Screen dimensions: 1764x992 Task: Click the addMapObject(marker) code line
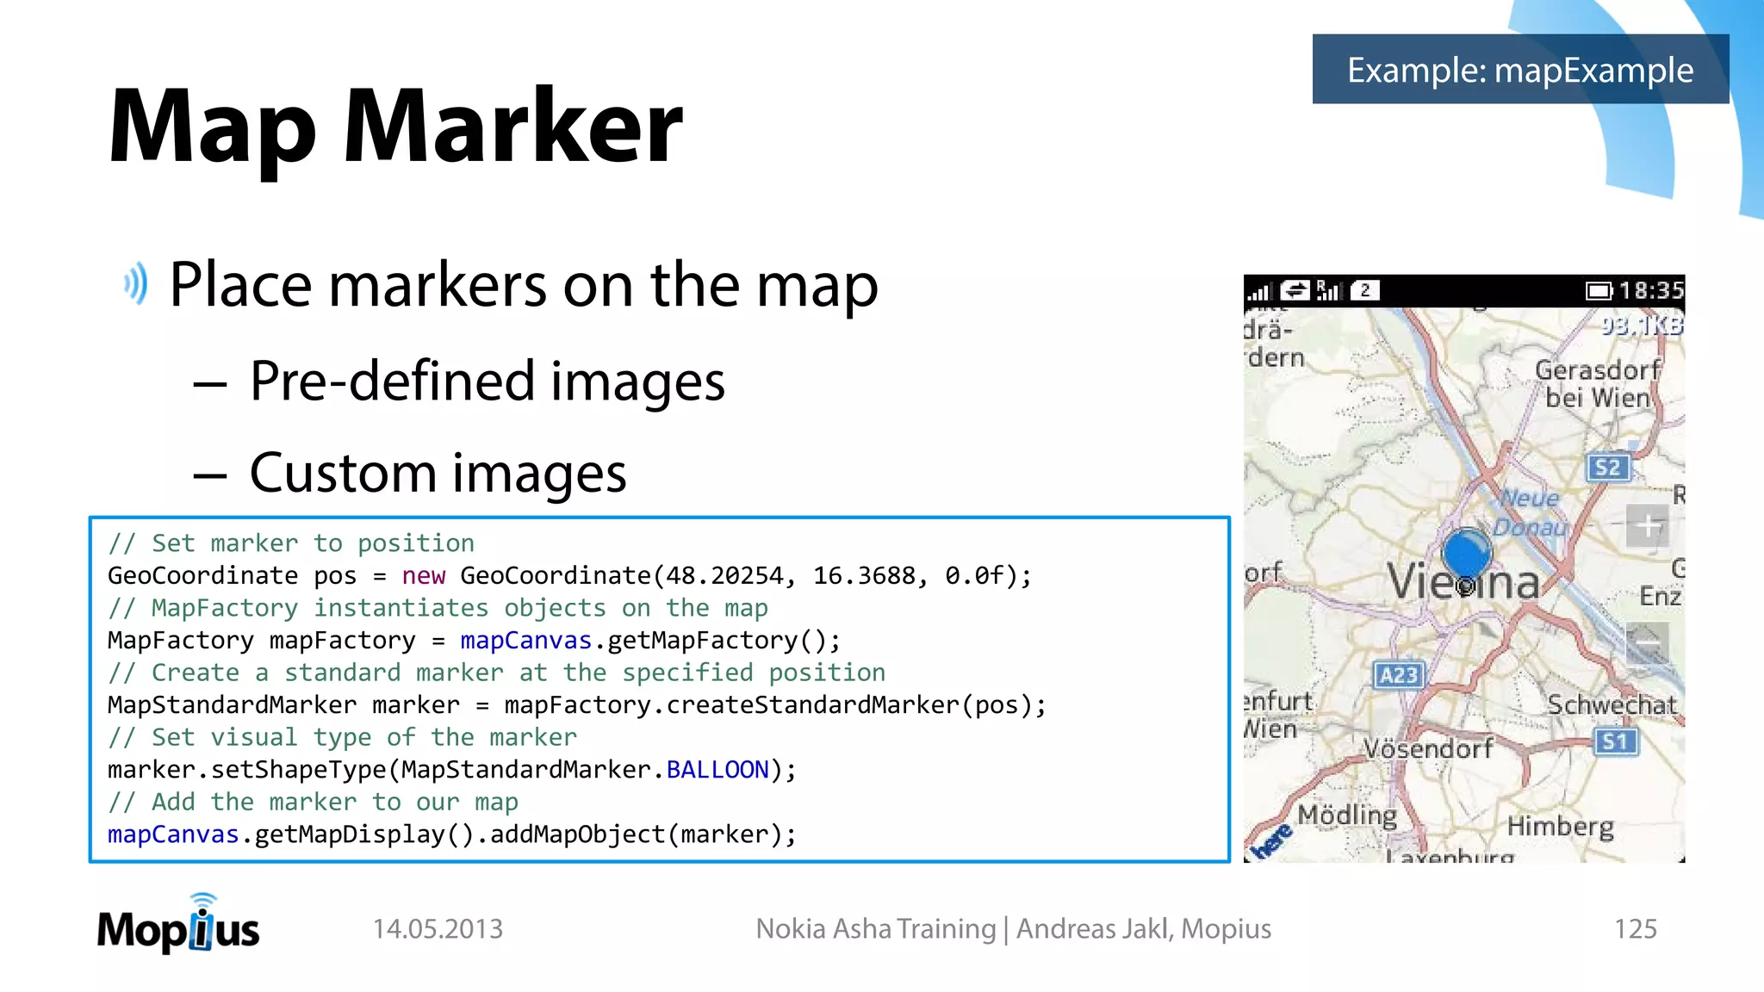[452, 834]
